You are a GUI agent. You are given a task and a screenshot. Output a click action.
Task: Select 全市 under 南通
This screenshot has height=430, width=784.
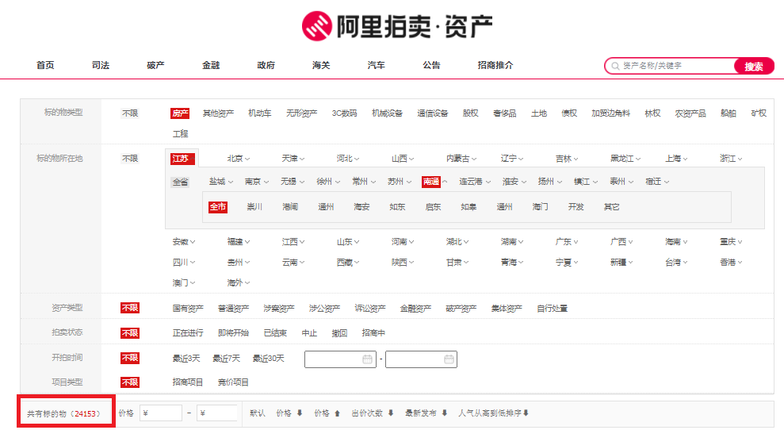[218, 207]
